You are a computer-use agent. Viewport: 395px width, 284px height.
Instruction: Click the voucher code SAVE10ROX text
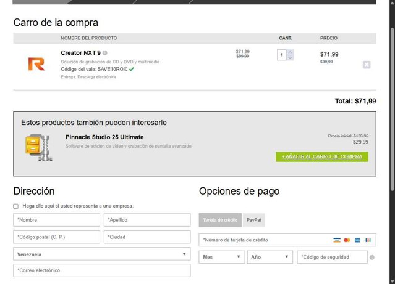click(112, 69)
